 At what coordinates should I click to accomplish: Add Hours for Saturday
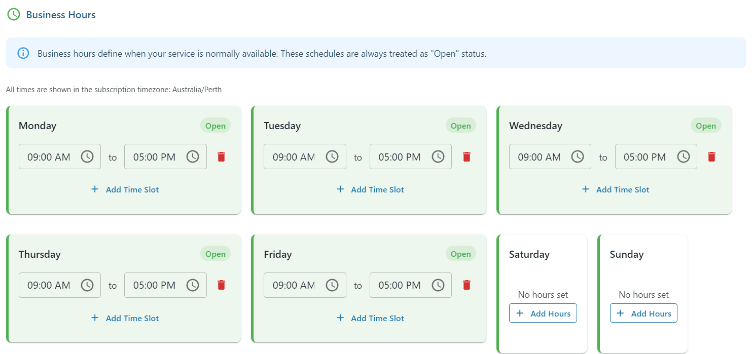point(543,313)
